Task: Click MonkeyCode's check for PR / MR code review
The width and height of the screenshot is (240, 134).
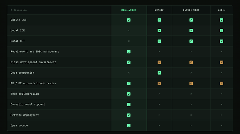Action: click(129, 83)
